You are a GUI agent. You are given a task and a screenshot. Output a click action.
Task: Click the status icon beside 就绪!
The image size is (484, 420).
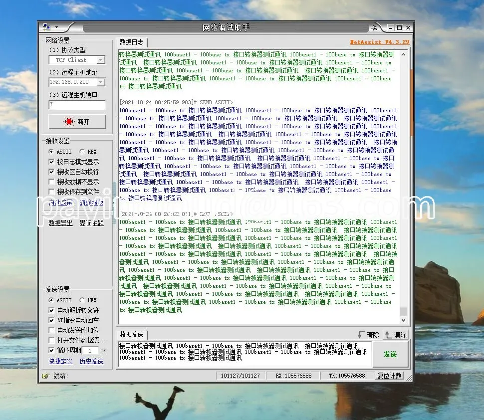click(46, 376)
